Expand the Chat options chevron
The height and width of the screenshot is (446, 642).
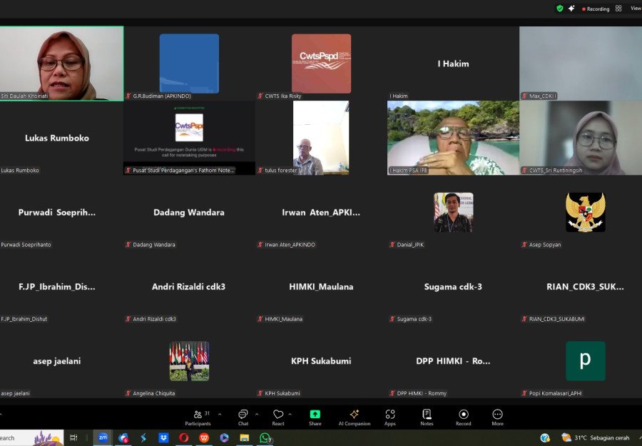pyautogui.click(x=258, y=414)
